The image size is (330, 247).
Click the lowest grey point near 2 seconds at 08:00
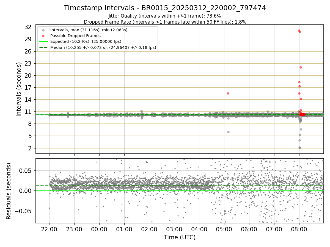[x=300, y=148]
